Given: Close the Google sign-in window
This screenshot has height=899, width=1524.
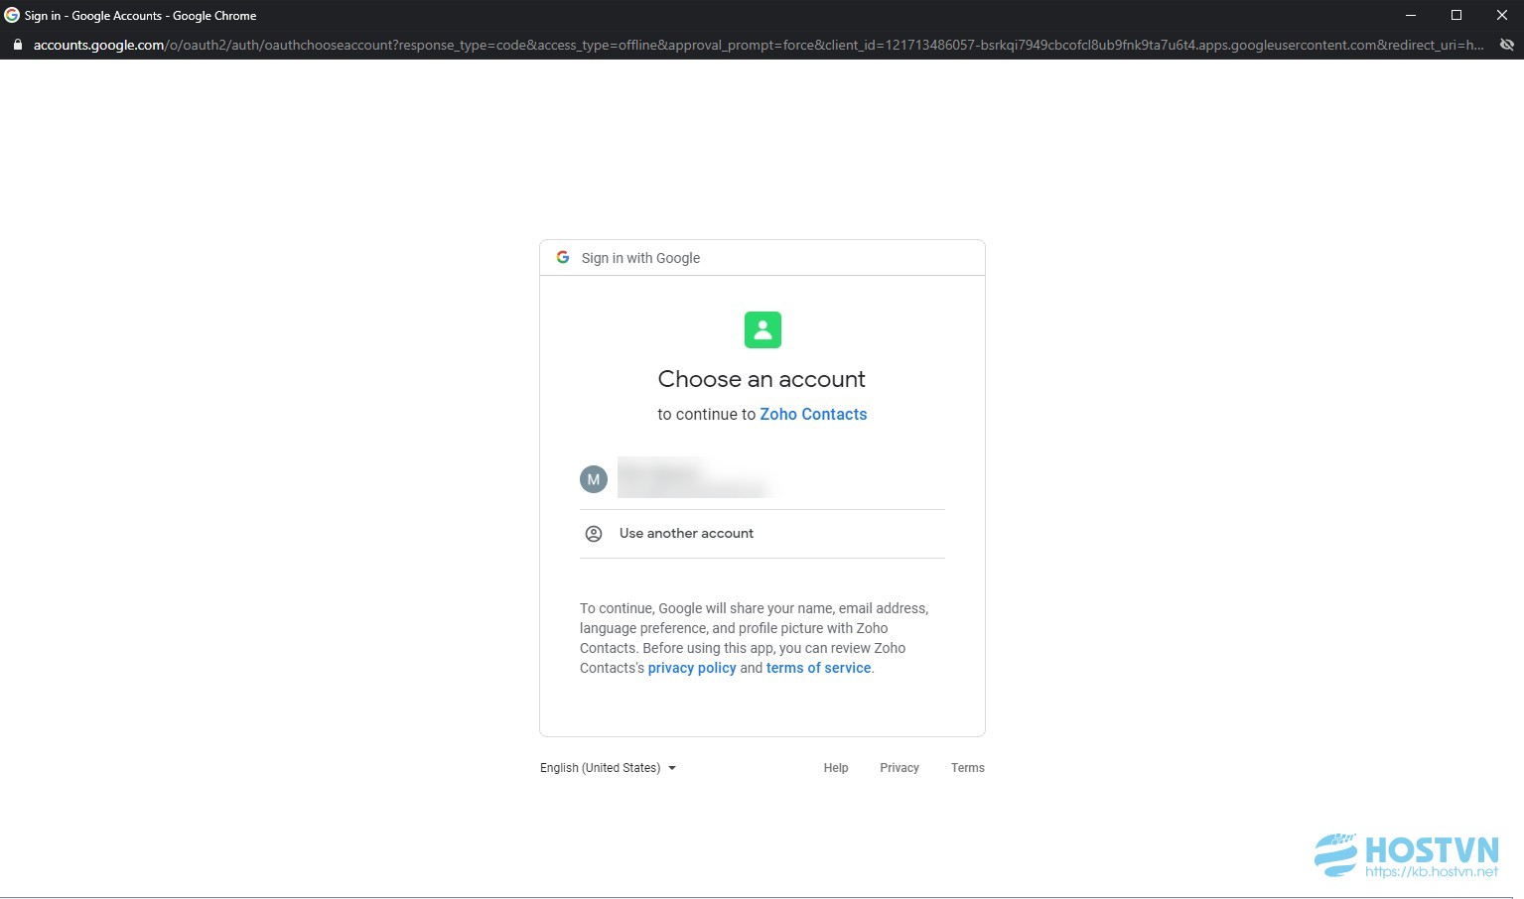Looking at the screenshot, I should click(1502, 15).
